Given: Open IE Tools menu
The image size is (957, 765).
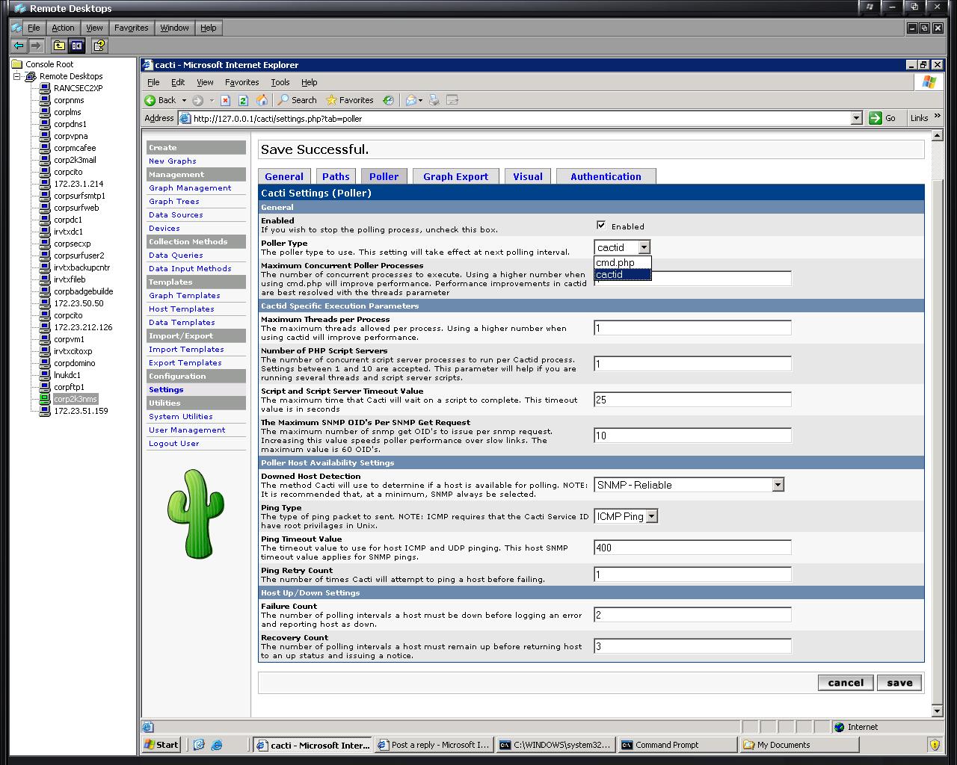Looking at the screenshot, I should [x=280, y=82].
